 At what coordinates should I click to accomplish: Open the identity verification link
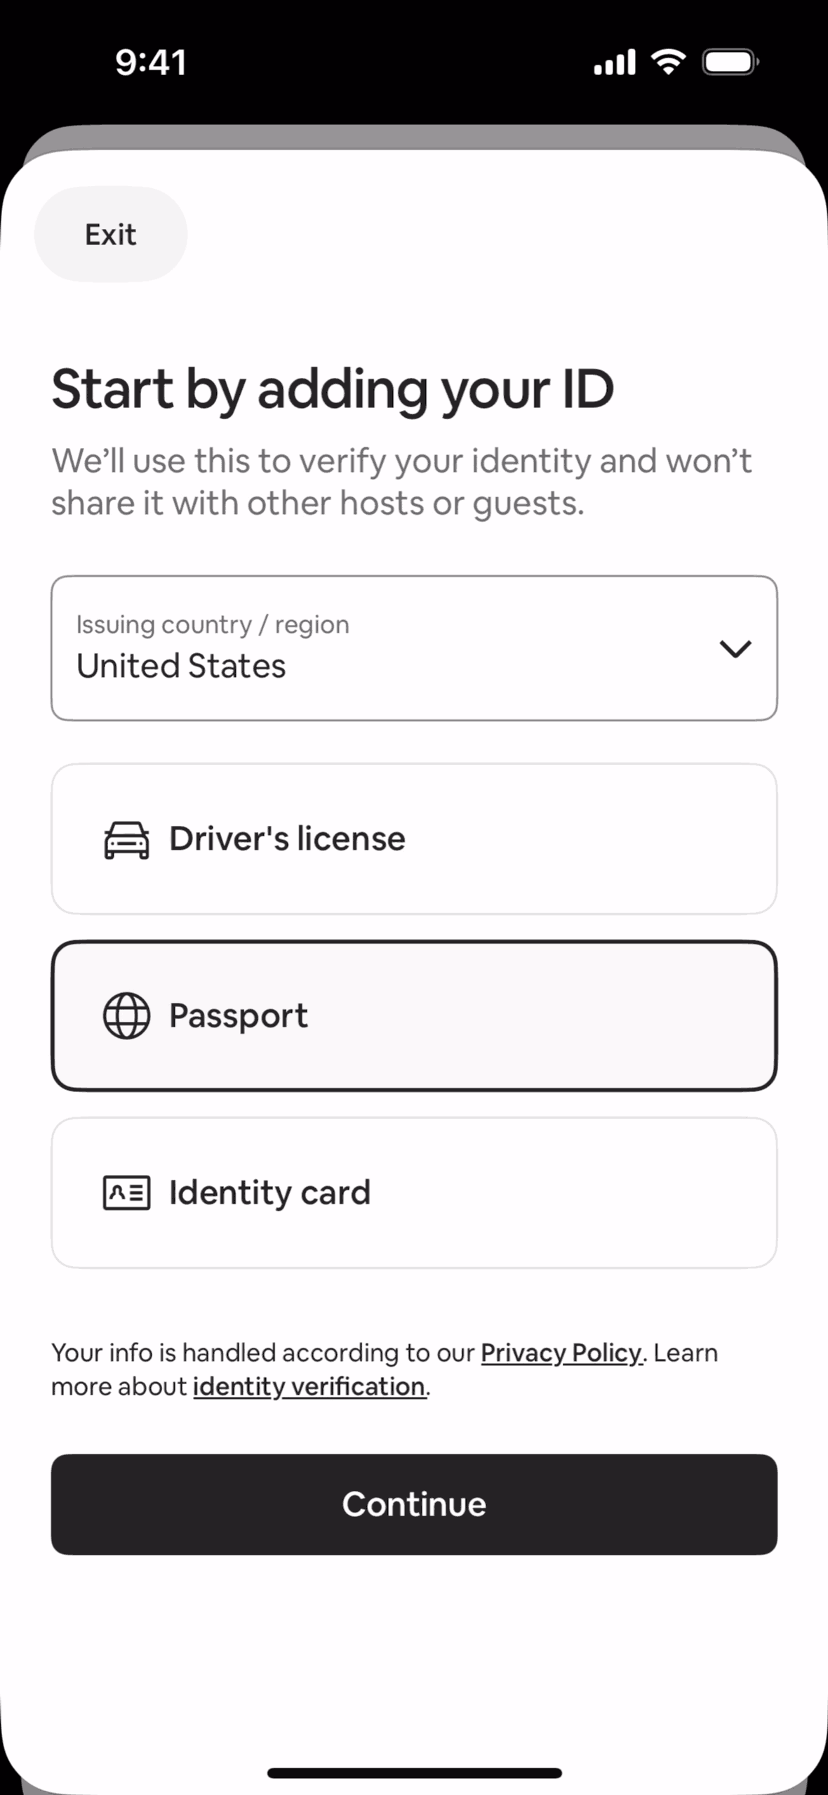(309, 1387)
